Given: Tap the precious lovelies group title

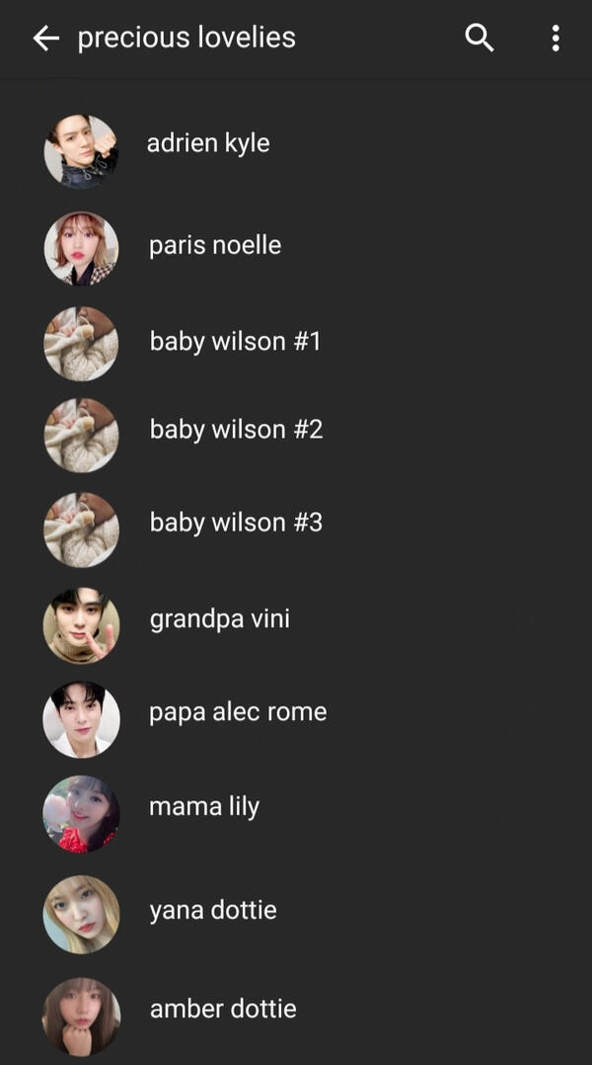Looking at the screenshot, I should [x=186, y=38].
